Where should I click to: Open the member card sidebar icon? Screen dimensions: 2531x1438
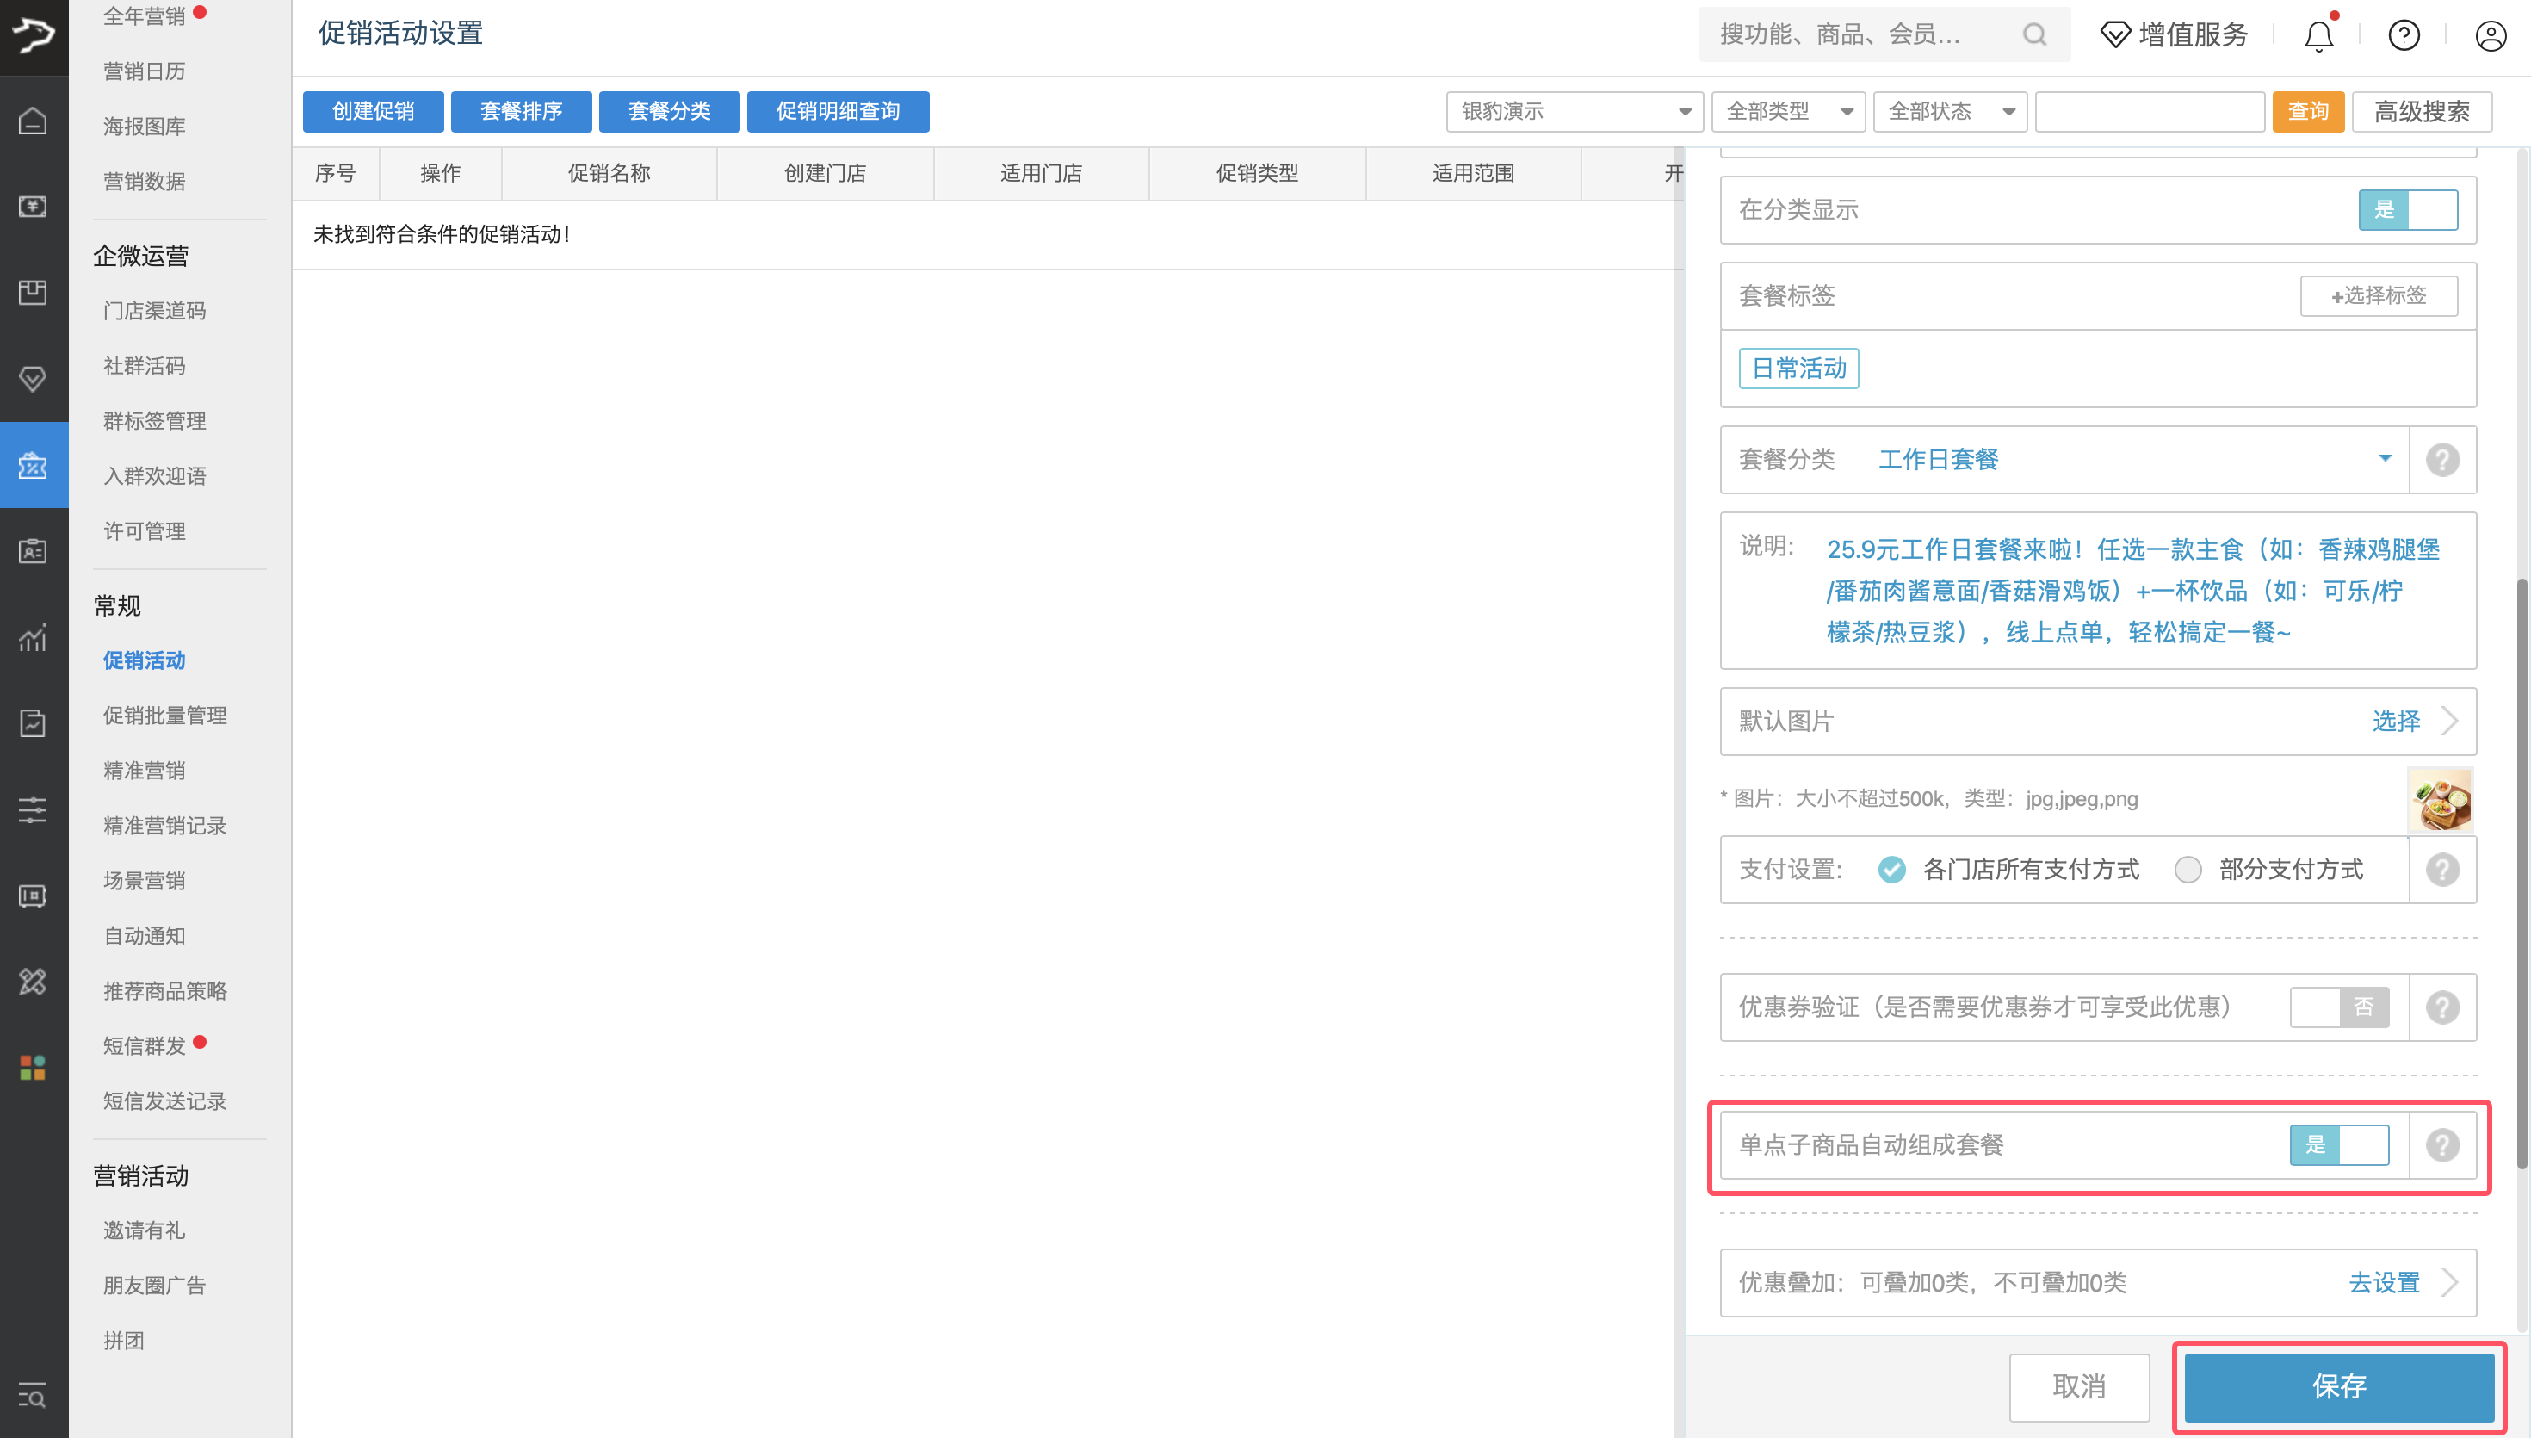33,550
